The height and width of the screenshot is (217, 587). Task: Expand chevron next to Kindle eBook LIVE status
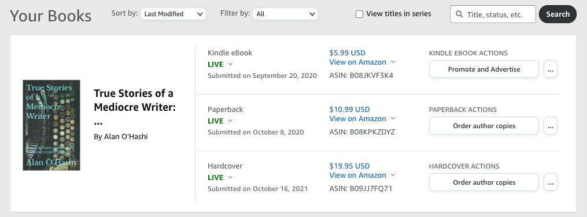230,64
